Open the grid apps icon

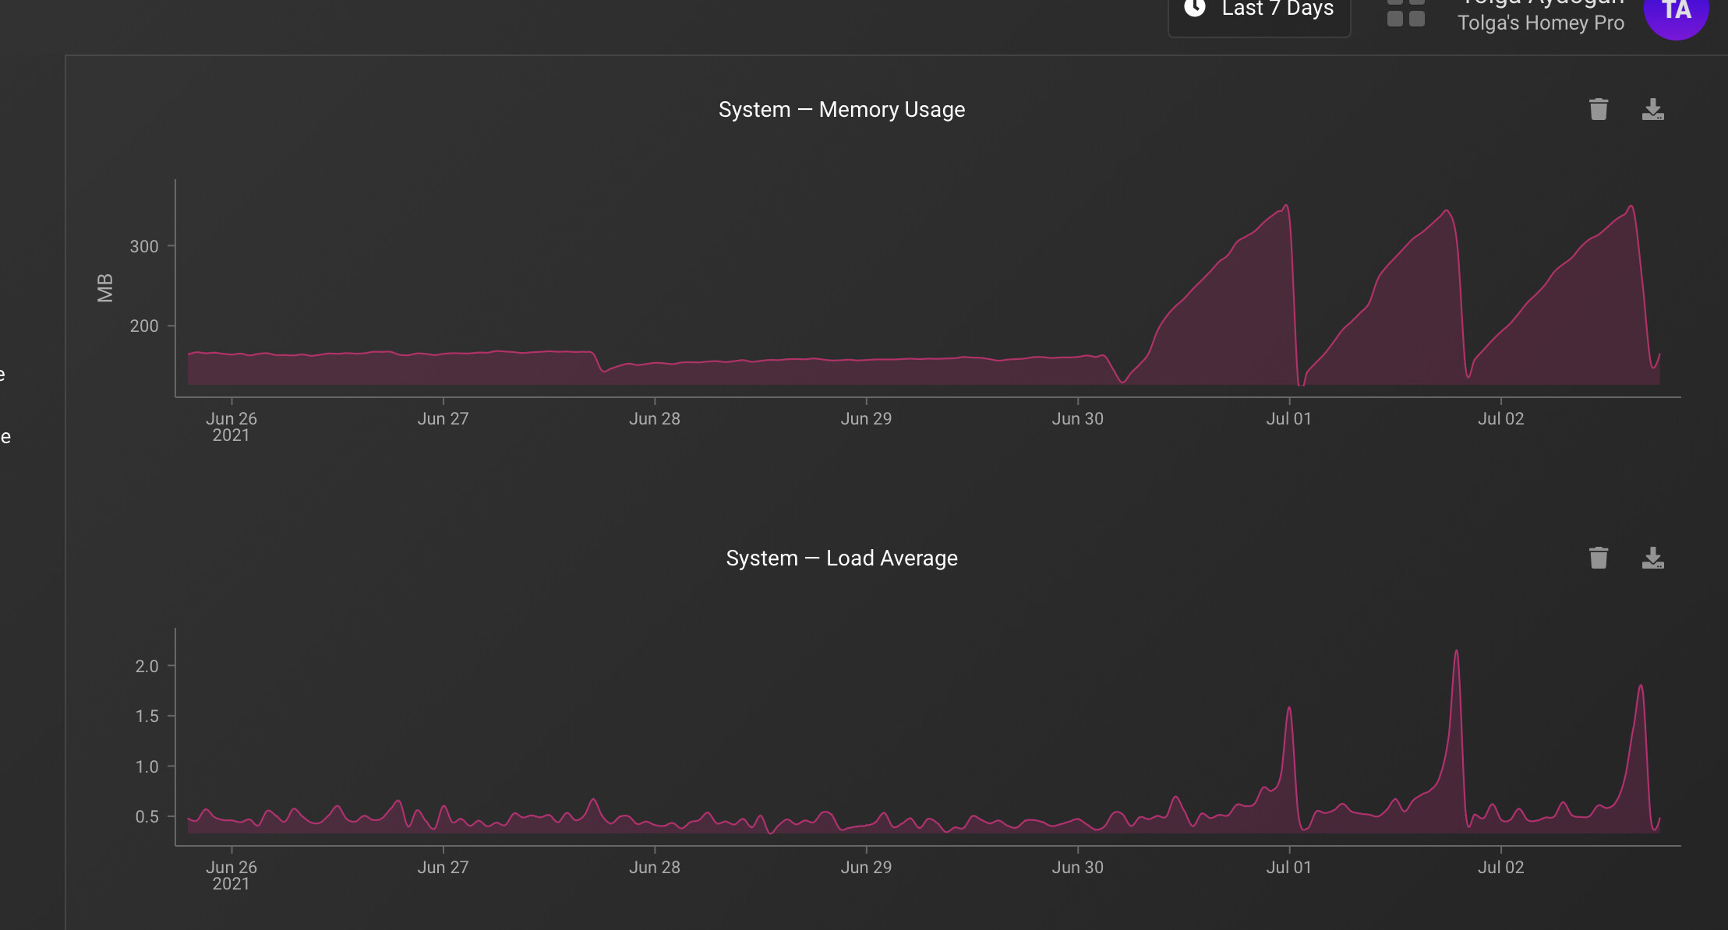[1405, 14]
